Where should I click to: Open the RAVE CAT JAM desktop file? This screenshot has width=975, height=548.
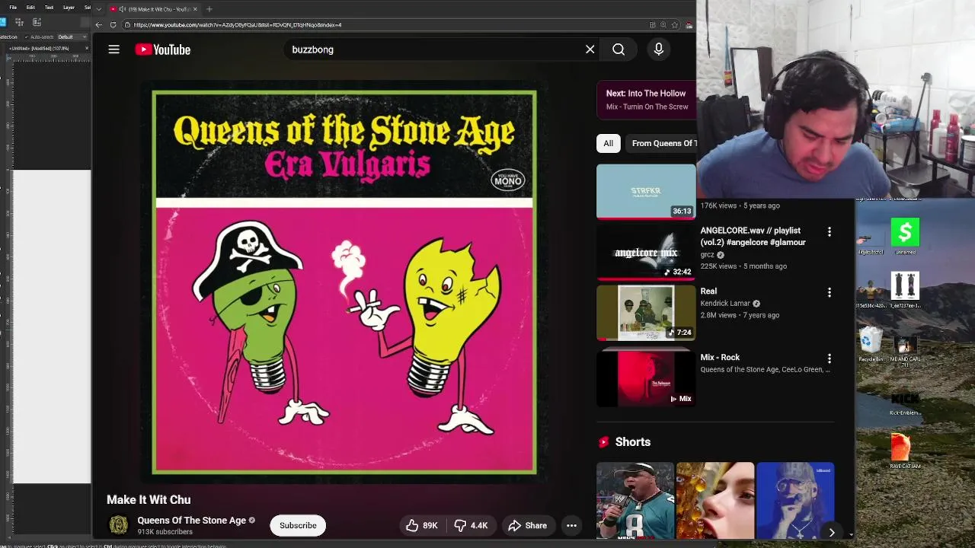905,451
